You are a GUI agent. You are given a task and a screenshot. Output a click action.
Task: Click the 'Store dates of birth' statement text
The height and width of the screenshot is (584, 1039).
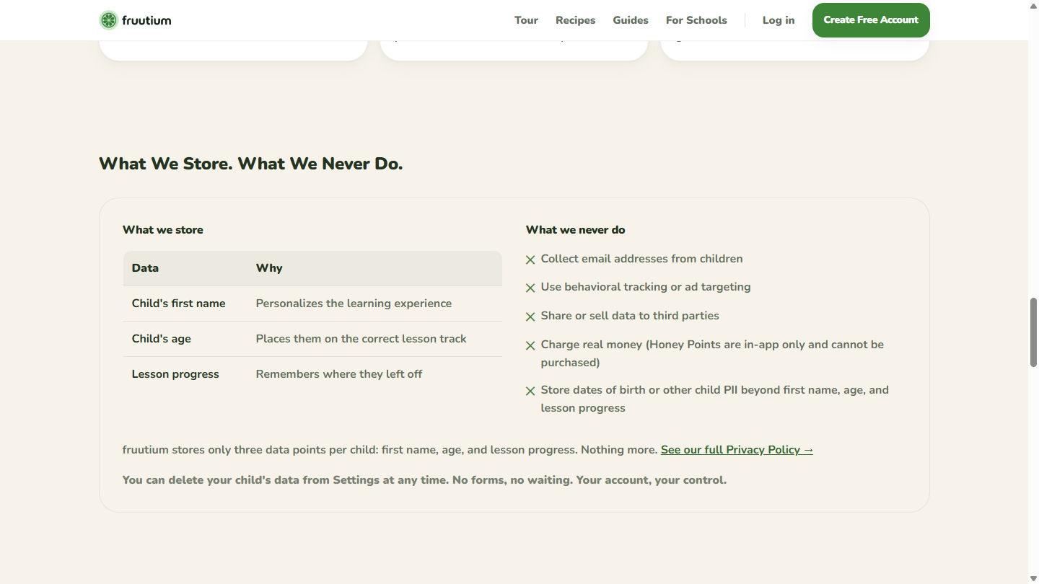715,399
